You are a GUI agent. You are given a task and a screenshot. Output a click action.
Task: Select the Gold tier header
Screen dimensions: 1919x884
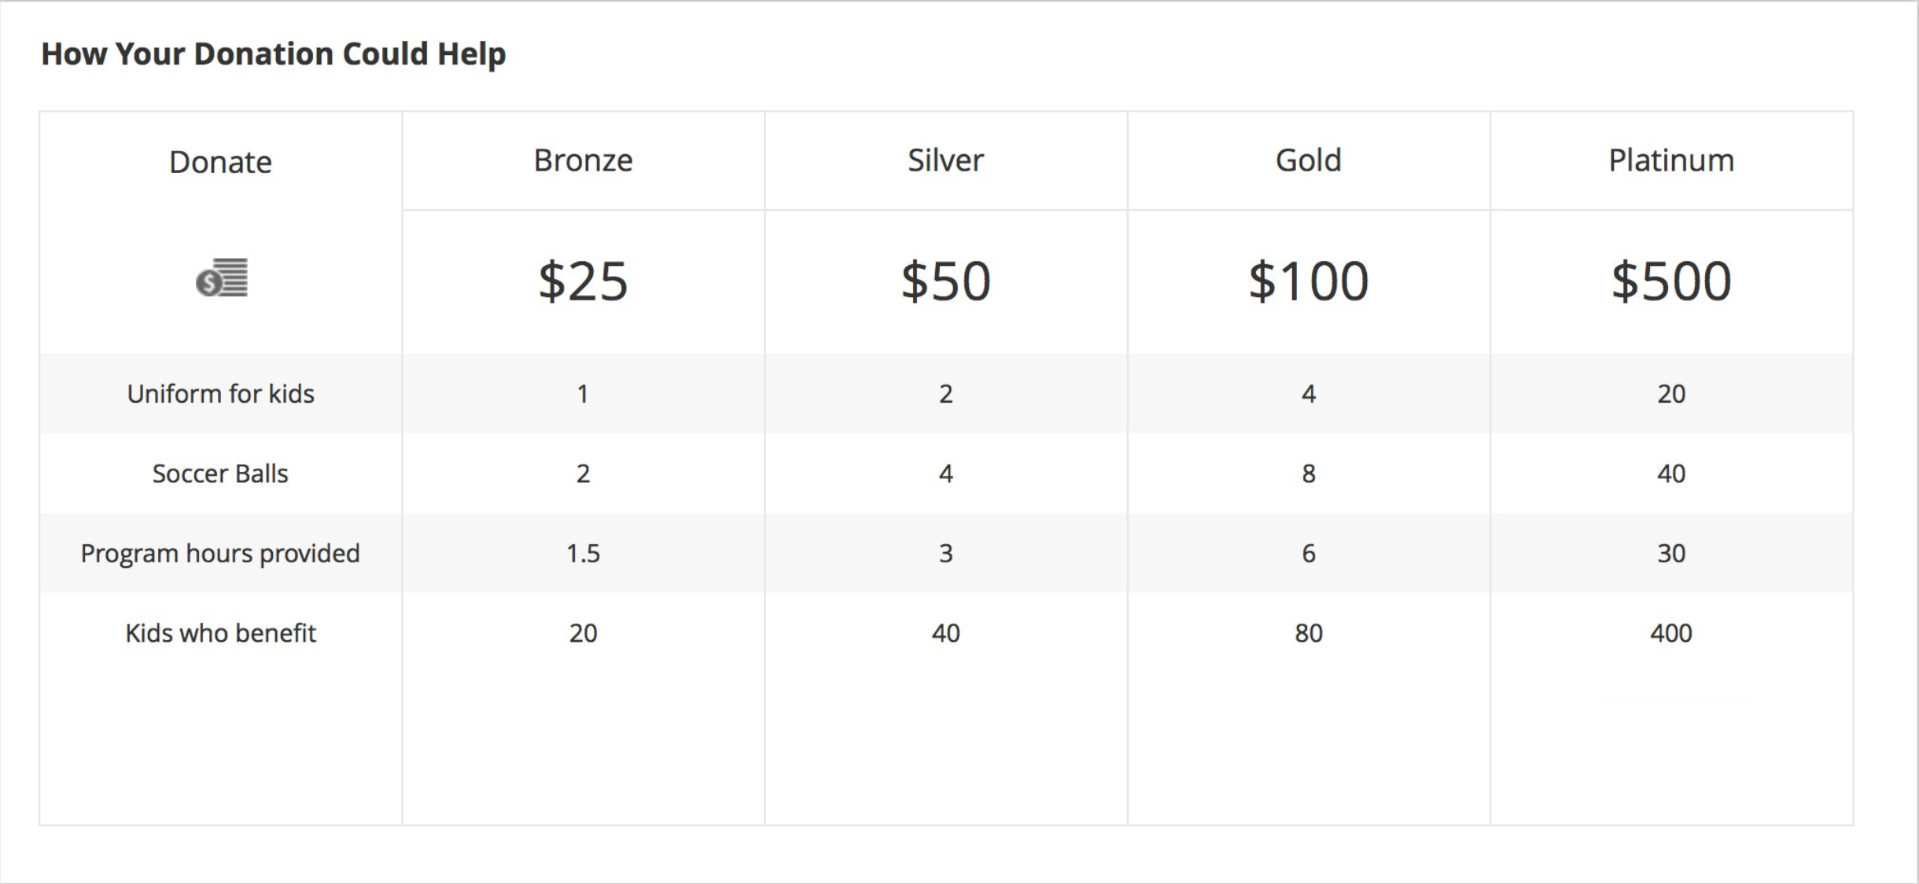coord(1308,160)
